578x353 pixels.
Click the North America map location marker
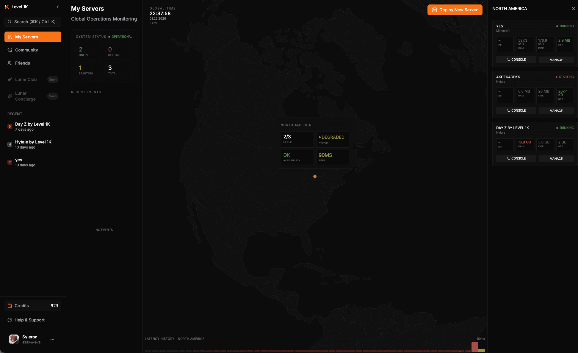click(x=315, y=176)
